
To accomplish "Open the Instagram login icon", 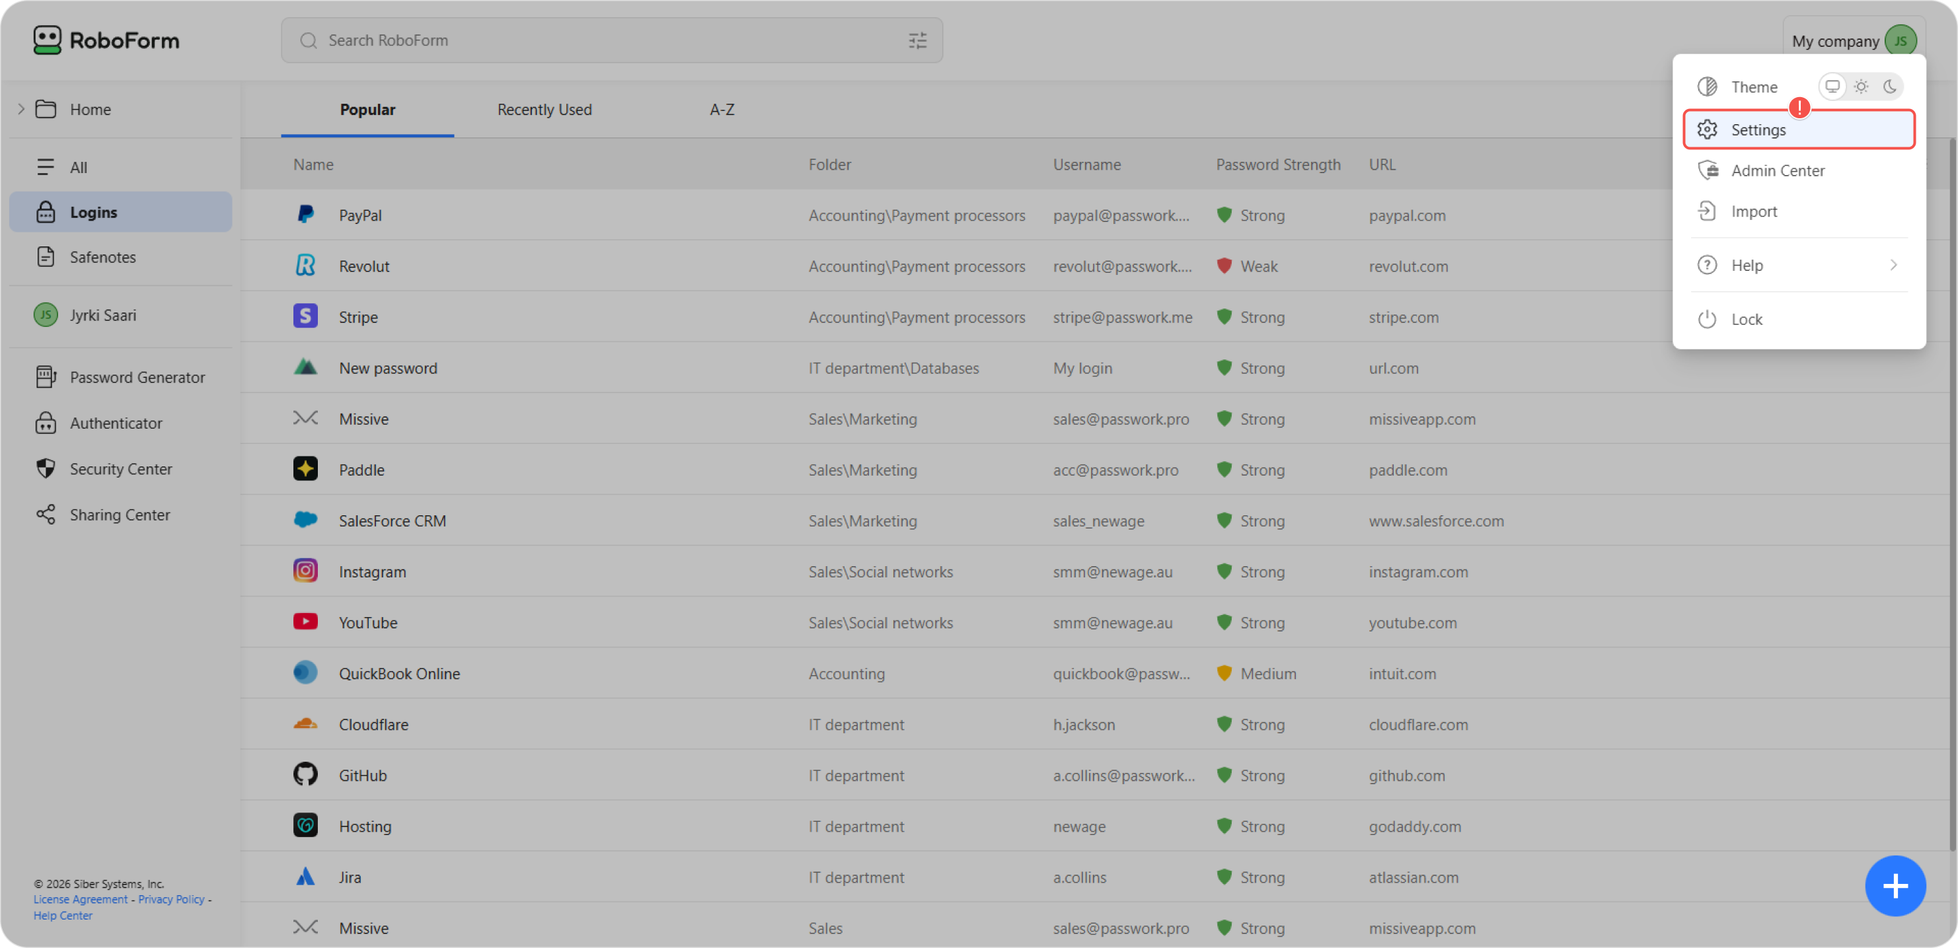I will (x=305, y=571).
